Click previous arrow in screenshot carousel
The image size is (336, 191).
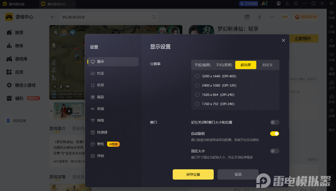tap(51, 111)
